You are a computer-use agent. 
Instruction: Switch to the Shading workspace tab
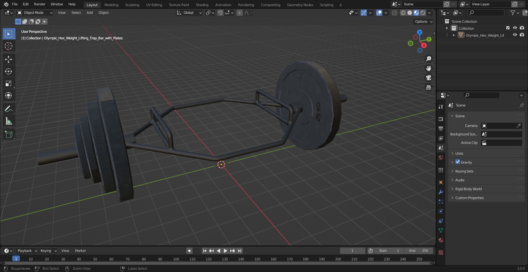point(202,5)
